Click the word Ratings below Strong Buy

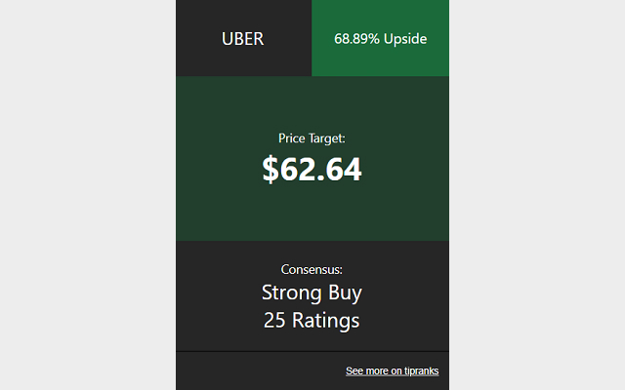click(325, 321)
